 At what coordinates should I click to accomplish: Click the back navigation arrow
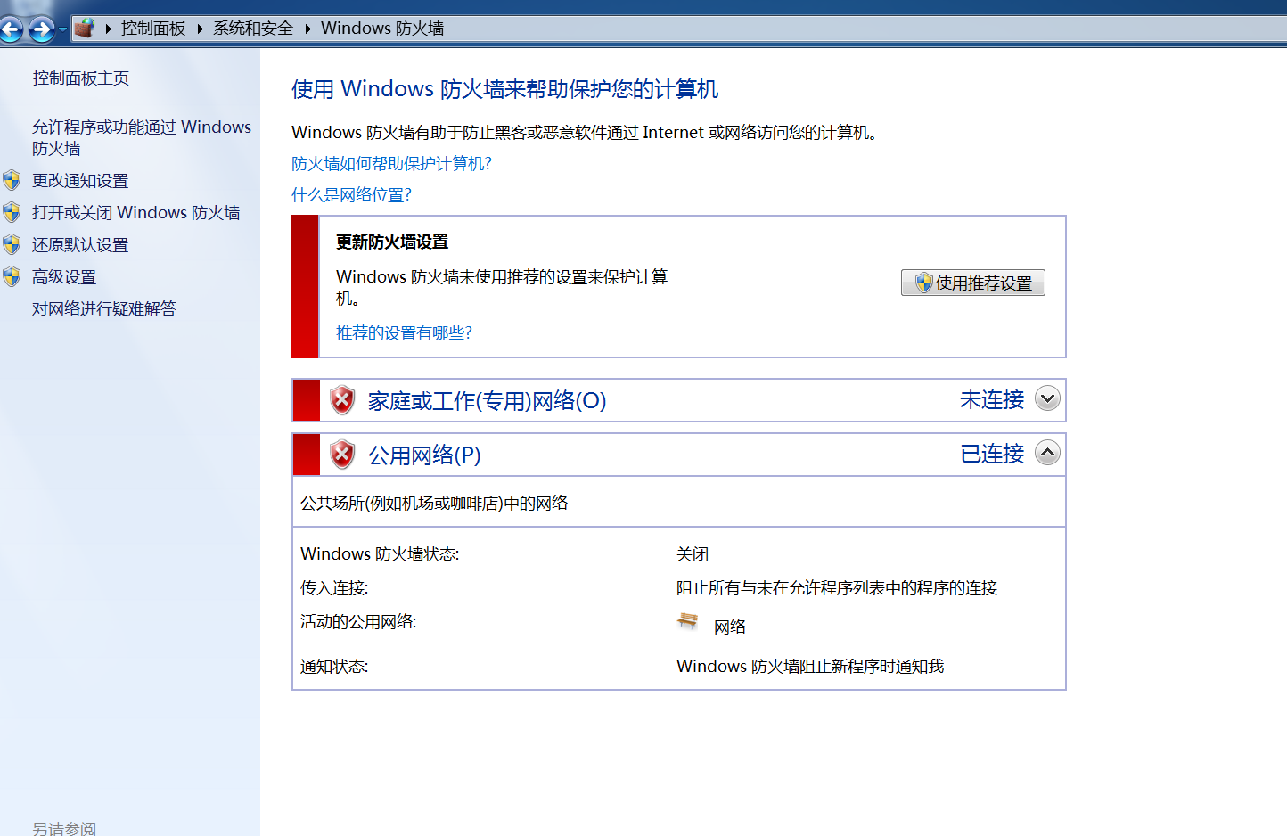click(12, 29)
